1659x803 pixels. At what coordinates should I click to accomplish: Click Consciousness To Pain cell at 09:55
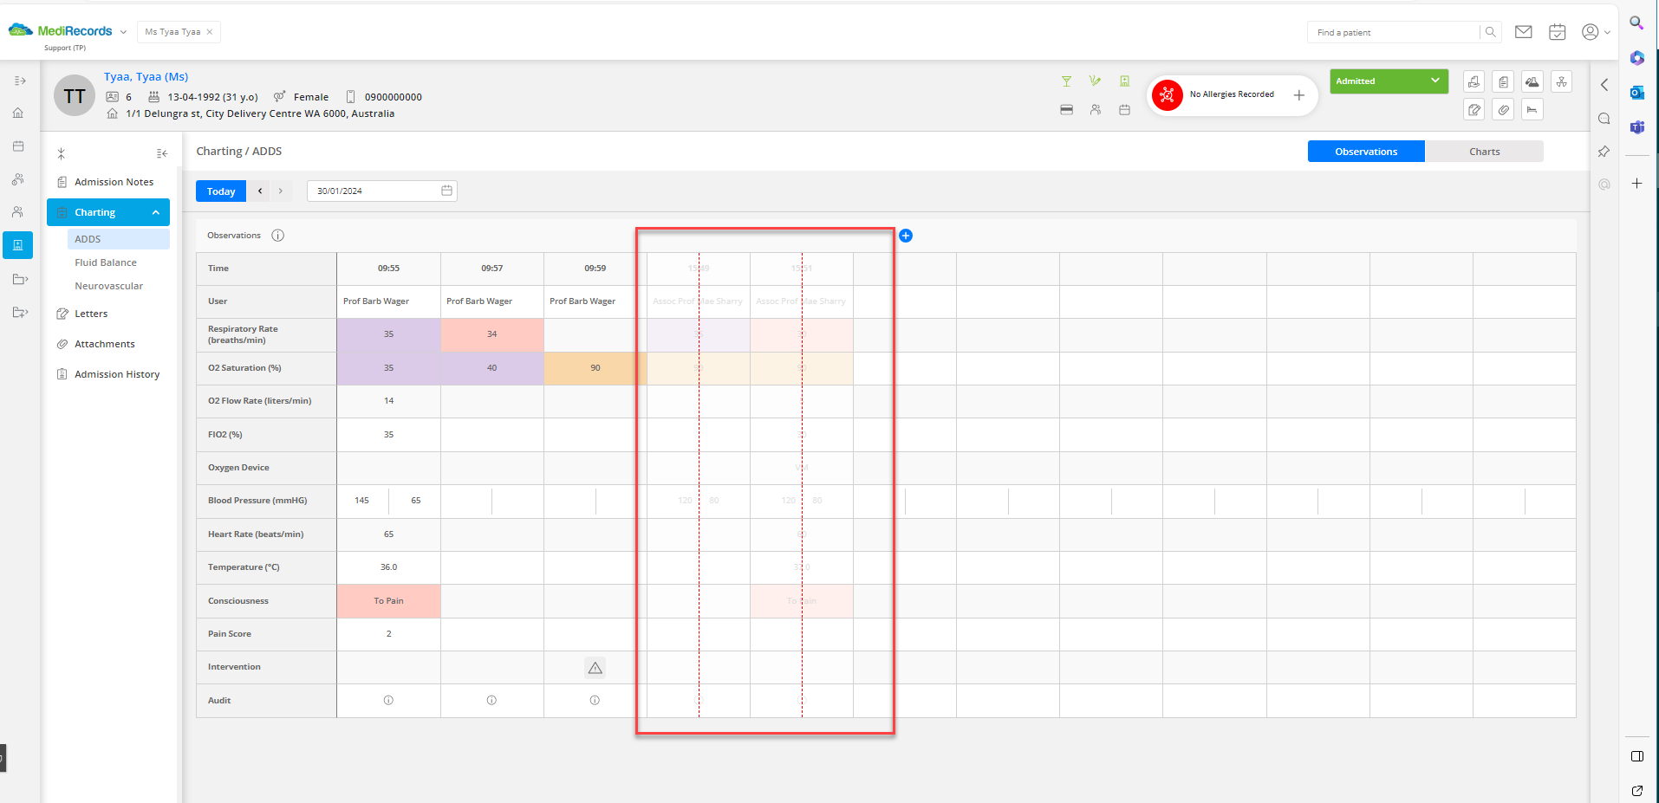click(x=388, y=601)
